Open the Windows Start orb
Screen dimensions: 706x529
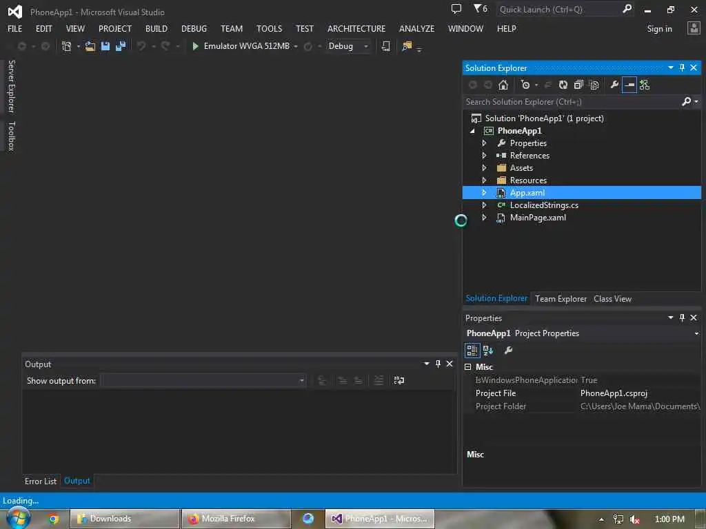click(x=18, y=518)
